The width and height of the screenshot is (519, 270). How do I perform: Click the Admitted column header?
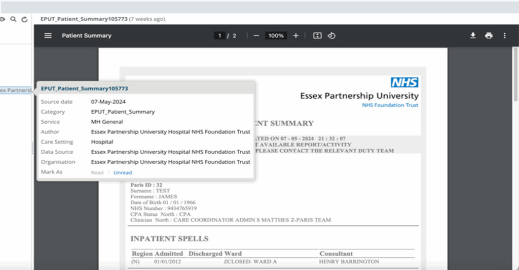tap(169, 253)
